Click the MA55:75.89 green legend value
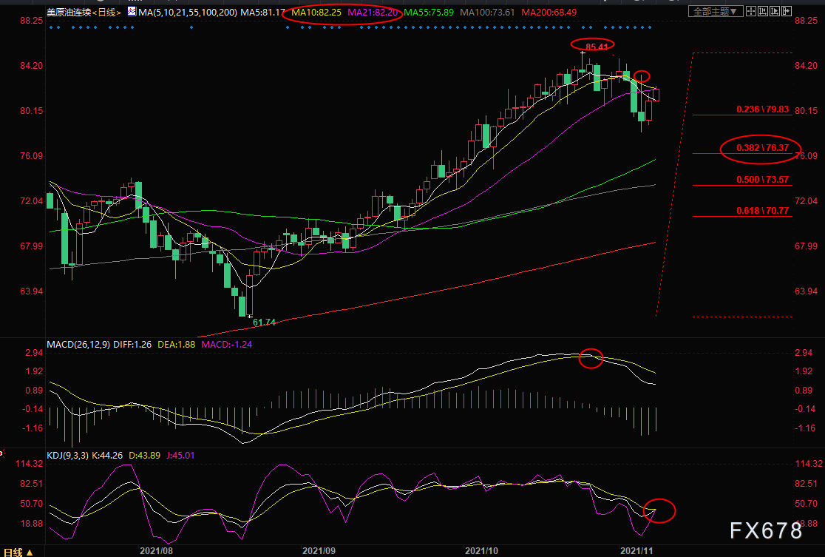The width and height of the screenshot is (825, 557). 428,12
